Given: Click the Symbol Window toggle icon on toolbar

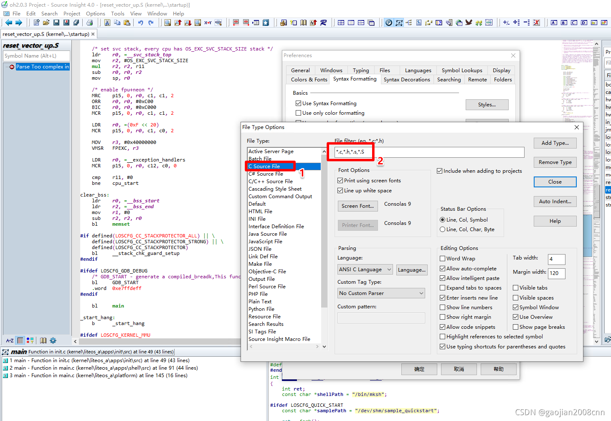Looking at the screenshot, I should 418,23.
